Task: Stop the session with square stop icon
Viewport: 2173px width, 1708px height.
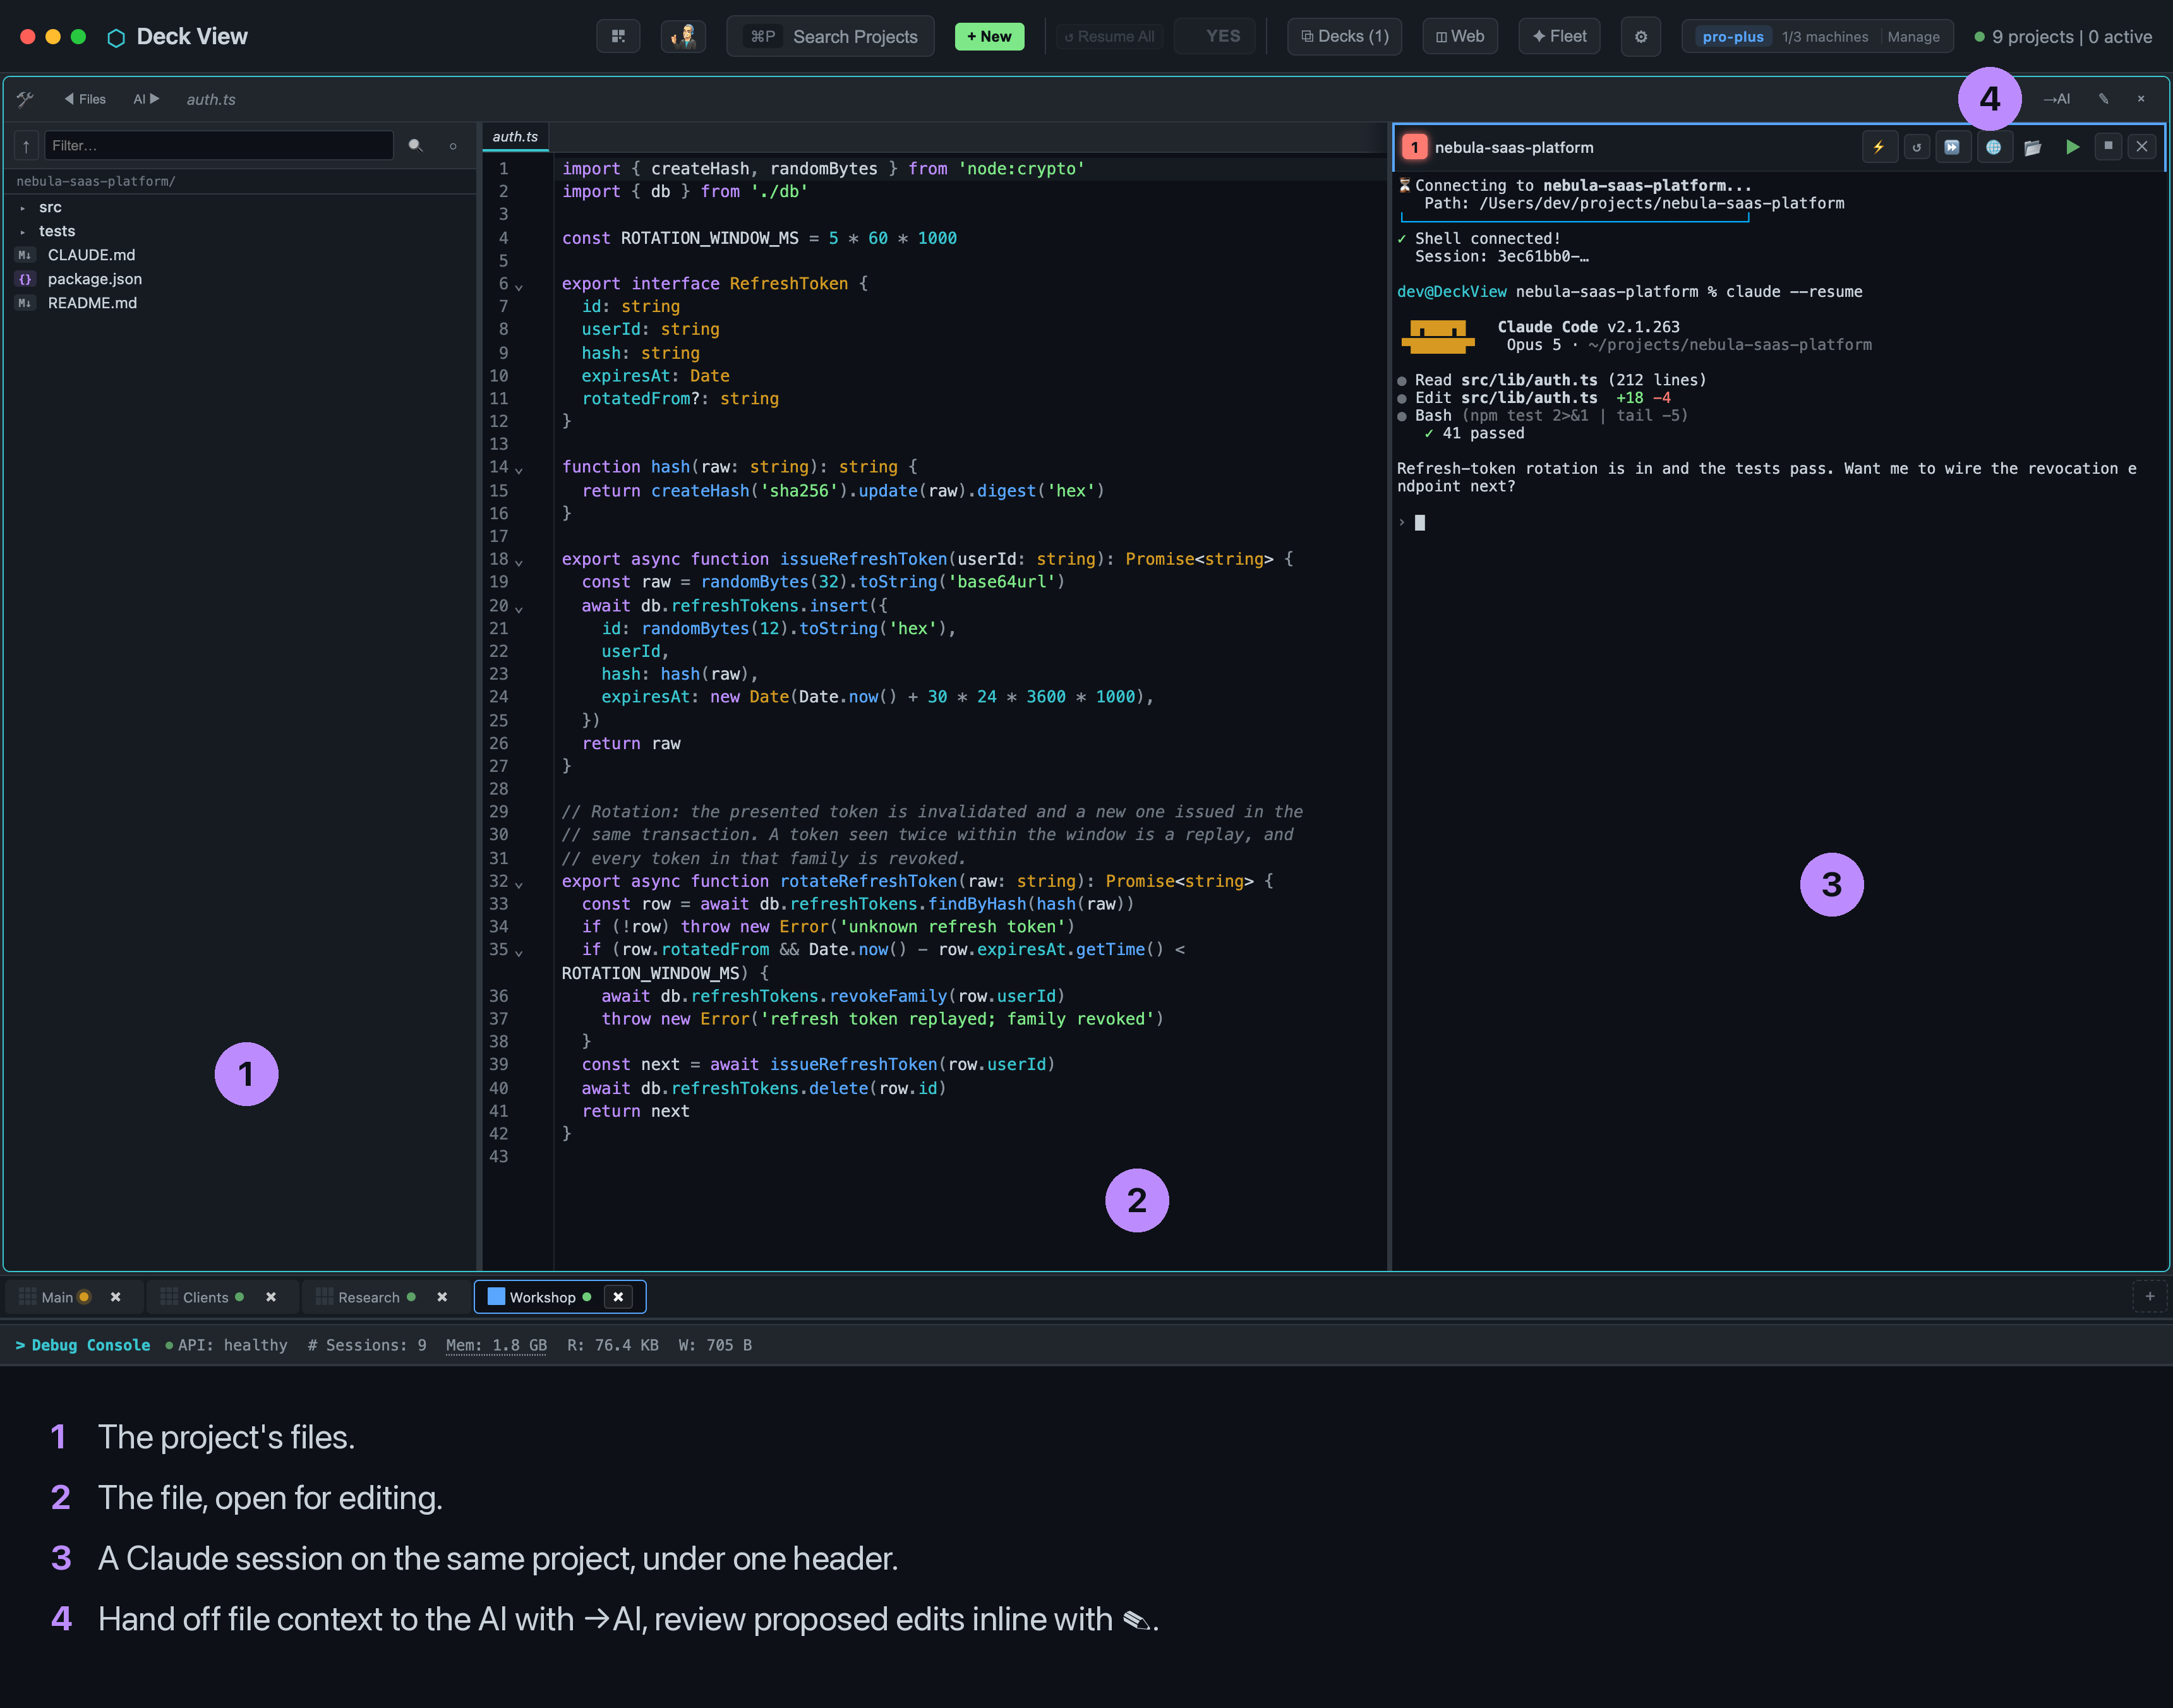Action: tap(2108, 146)
